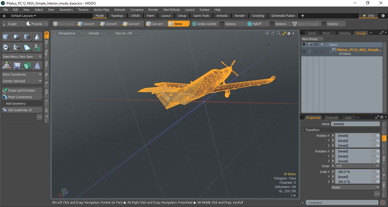Click the Ray GL: Off button
This screenshot has width=388, height=207.
tap(124, 34)
